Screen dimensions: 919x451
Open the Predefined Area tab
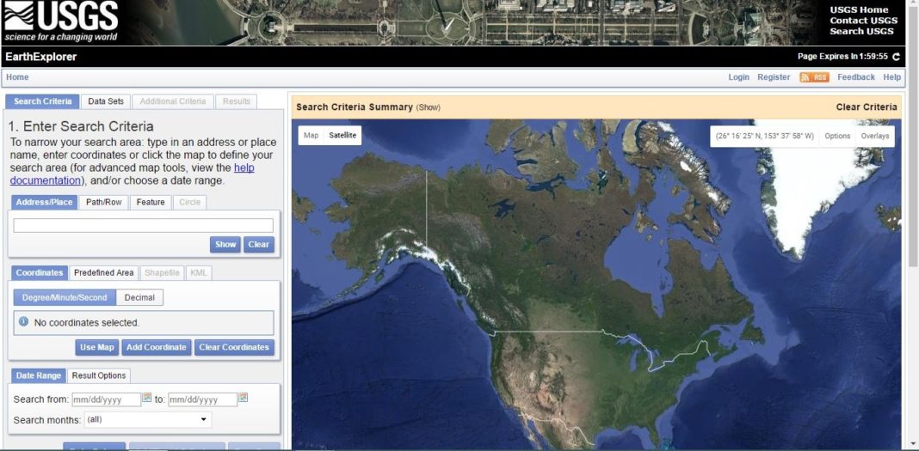(103, 273)
